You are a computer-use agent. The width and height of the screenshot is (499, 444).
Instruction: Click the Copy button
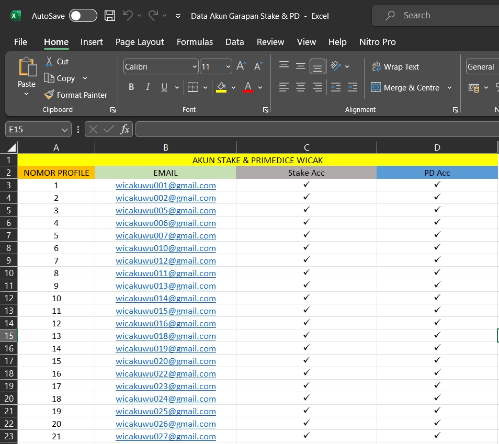(60, 78)
